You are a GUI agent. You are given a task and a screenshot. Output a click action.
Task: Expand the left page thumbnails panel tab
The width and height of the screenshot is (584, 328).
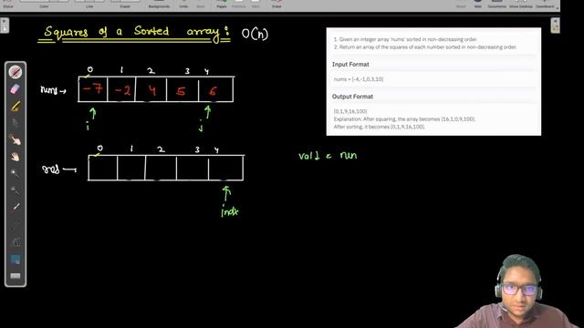(x=5, y=26)
